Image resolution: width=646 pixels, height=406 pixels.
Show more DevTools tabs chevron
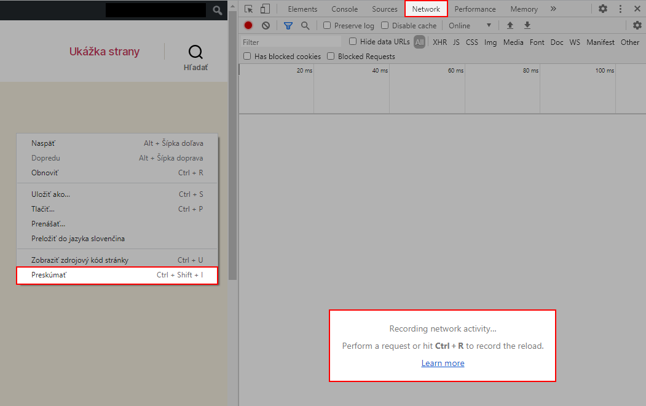[x=553, y=9]
